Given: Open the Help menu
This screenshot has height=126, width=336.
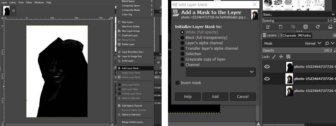Looking at the screenshot, I should 49,3.
